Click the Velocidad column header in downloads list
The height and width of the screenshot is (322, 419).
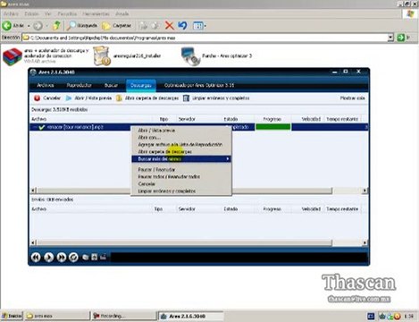(x=307, y=119)
